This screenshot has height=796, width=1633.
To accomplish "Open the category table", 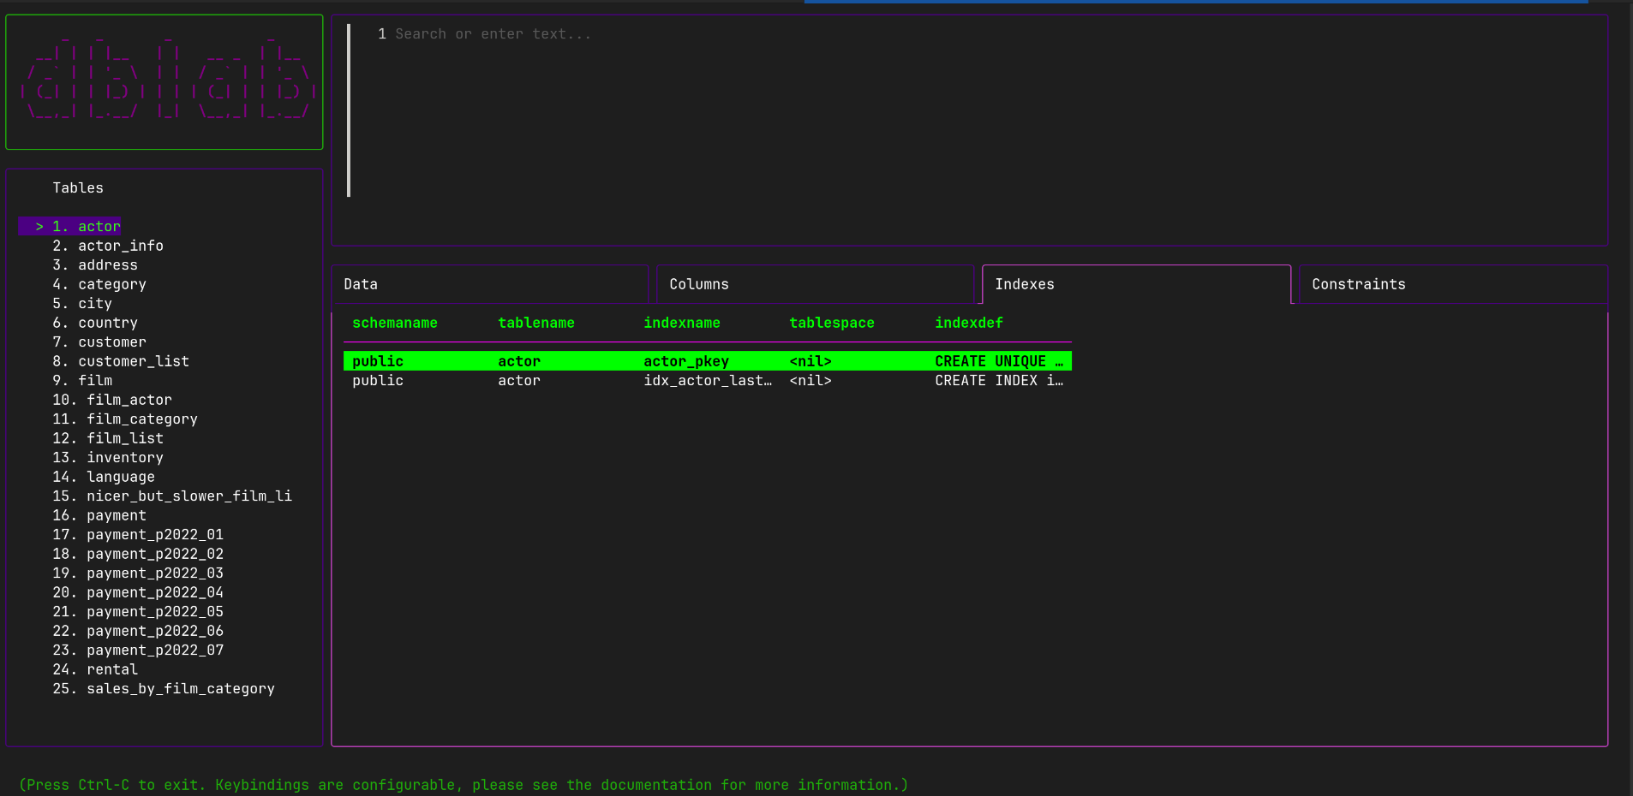I will pos(99,284).
